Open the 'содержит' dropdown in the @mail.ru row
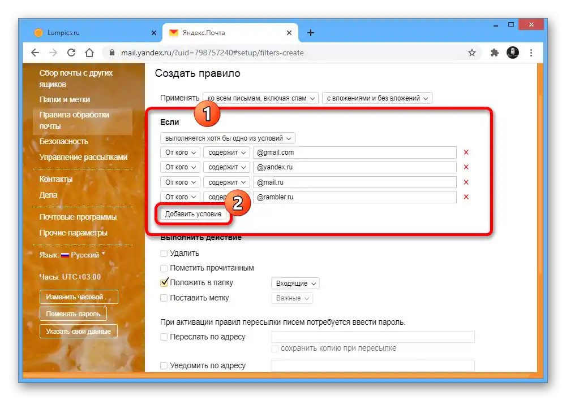 coord(227,182)
